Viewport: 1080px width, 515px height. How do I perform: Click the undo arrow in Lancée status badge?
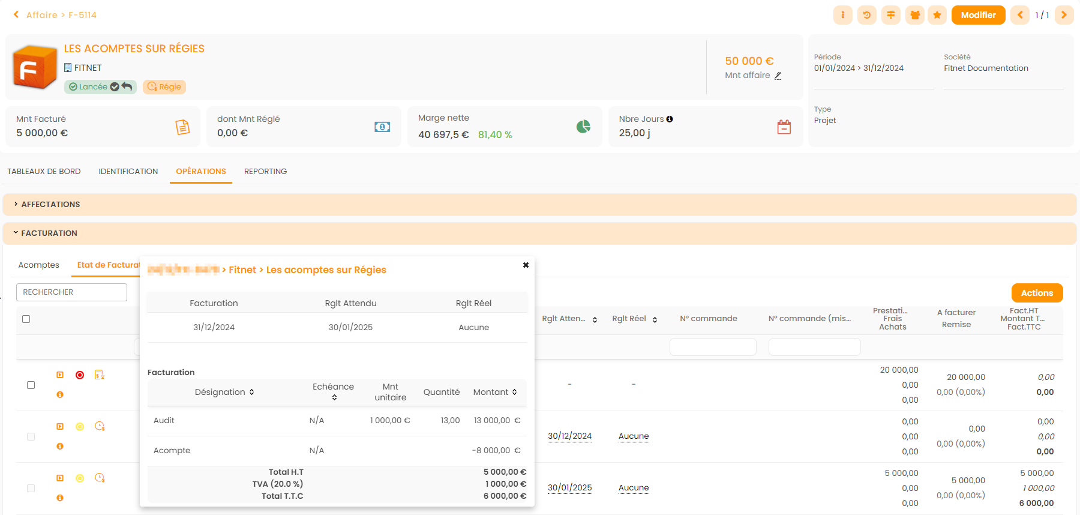tap(127, 86)
